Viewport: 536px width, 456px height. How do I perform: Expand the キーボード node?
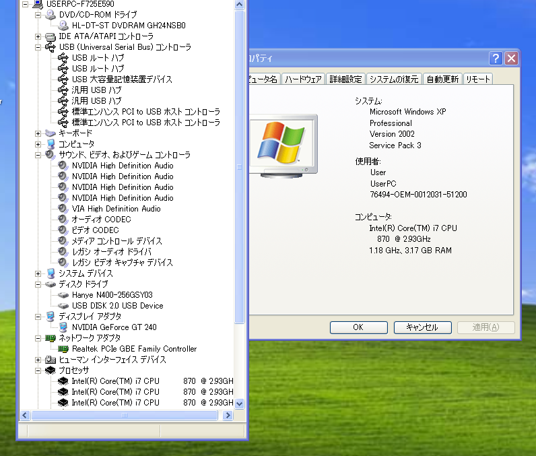click(x=38, y=133)
